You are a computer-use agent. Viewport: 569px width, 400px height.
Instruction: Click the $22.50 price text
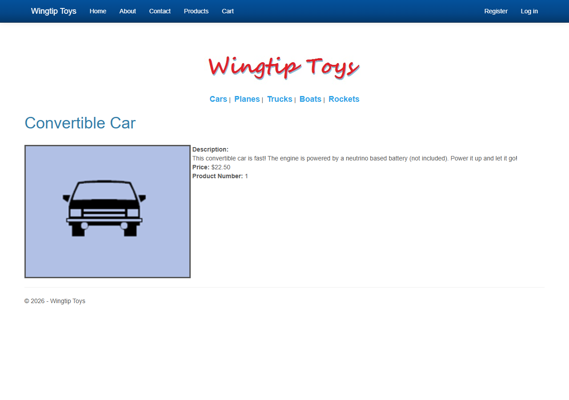pos(221,167)
